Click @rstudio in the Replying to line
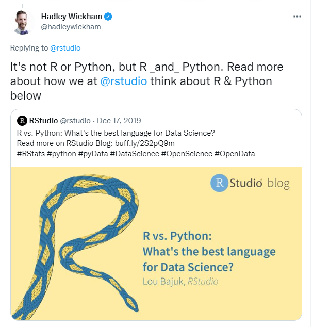 (65, 48)
